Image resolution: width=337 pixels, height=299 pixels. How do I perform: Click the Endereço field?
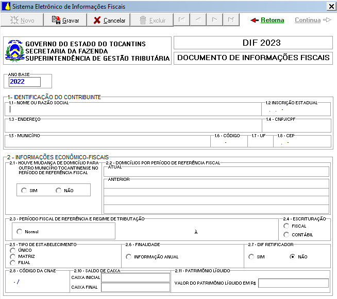(133, 126)
